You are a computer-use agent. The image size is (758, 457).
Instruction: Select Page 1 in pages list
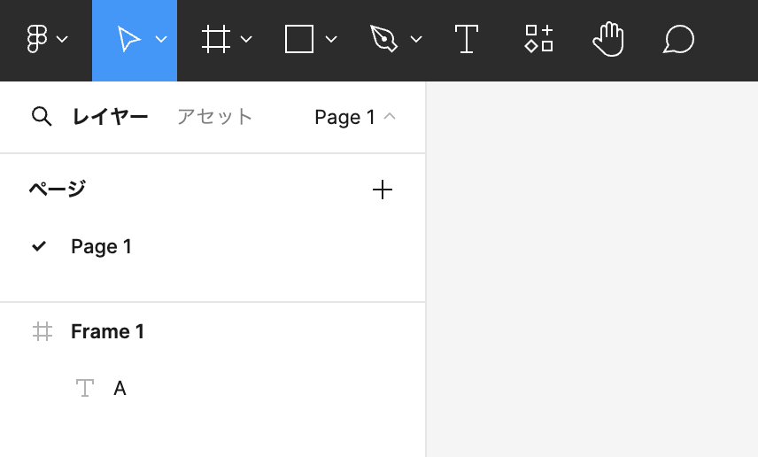click(x=101, y=246)
